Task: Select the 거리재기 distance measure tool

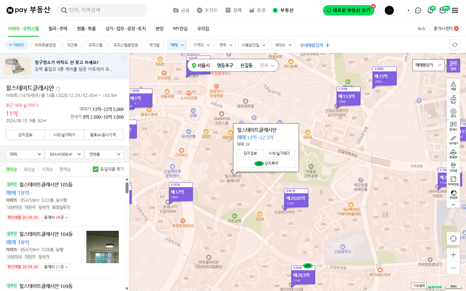Action: pyautogui.click(x=453, y=140)
